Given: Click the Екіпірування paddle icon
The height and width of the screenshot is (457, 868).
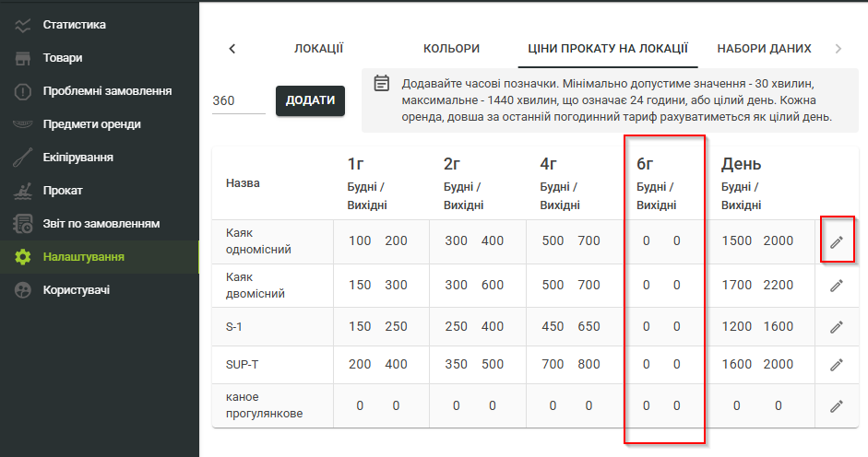Looking at the screenshot, I should tap(23, 158).
